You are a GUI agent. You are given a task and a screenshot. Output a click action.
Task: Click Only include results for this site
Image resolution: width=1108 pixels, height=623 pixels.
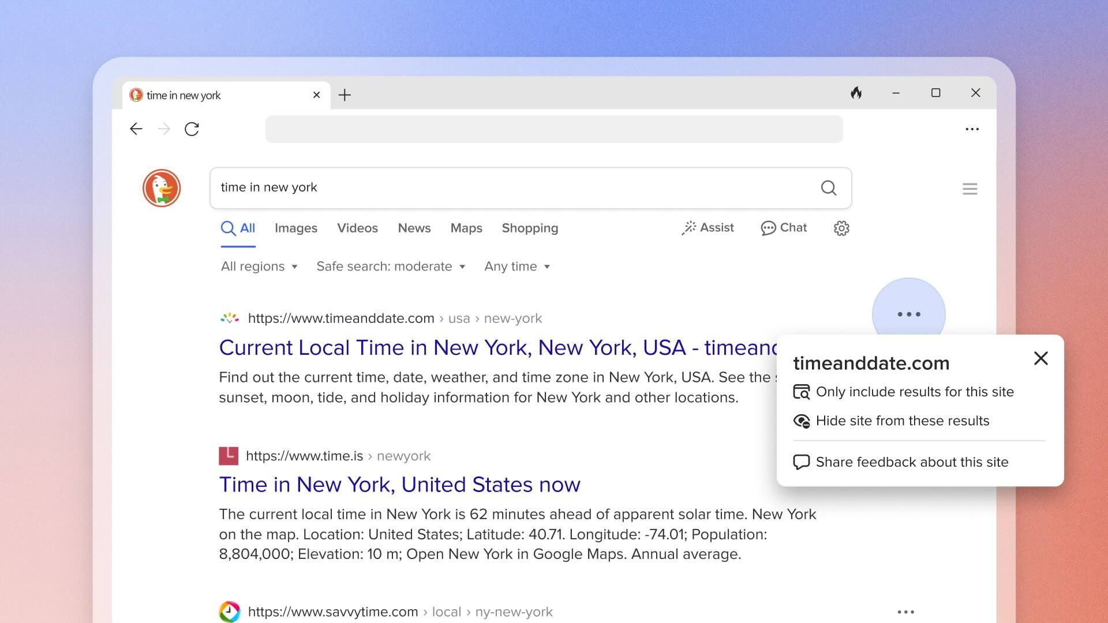coord(915,392)
